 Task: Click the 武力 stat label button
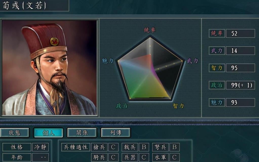217,51
